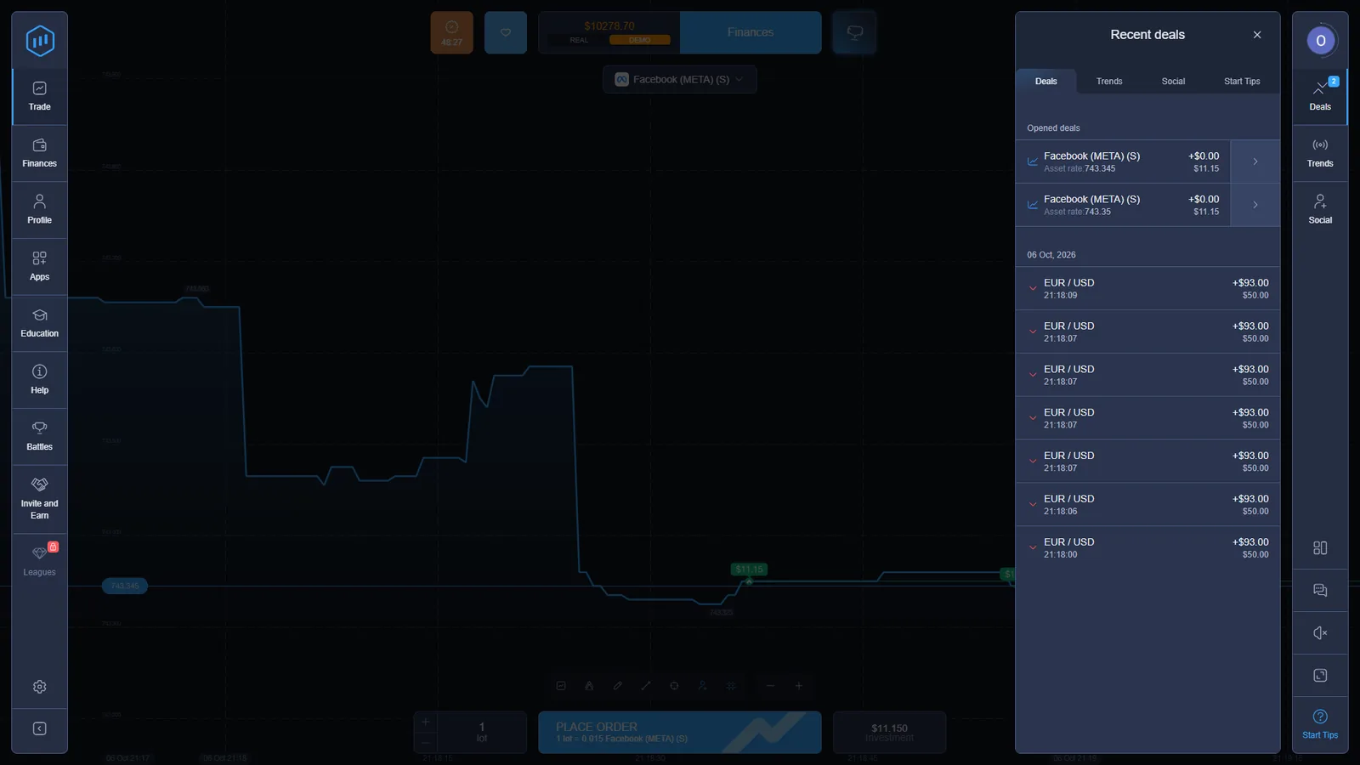This screenshot has width=1360, height=765.
Task: Open the user avatar menu
Action: tap(1320, 40)
